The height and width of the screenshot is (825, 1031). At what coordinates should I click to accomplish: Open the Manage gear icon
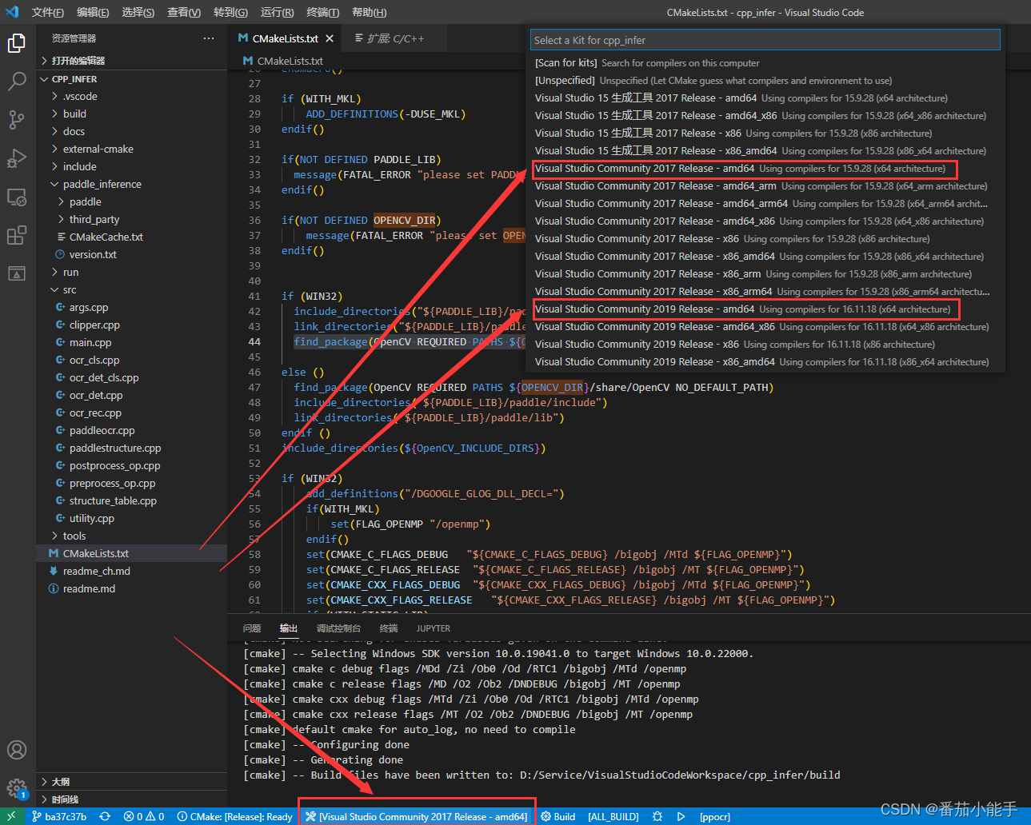17,788
